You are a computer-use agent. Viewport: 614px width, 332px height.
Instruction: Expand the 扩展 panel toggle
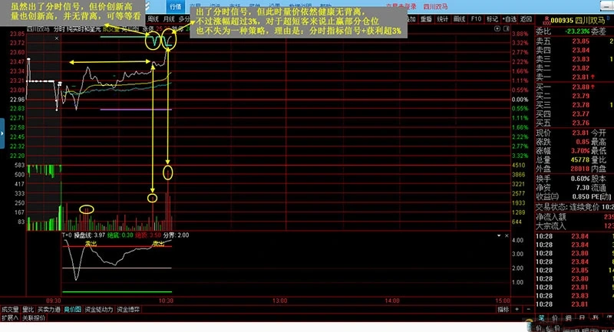point(10,318)
